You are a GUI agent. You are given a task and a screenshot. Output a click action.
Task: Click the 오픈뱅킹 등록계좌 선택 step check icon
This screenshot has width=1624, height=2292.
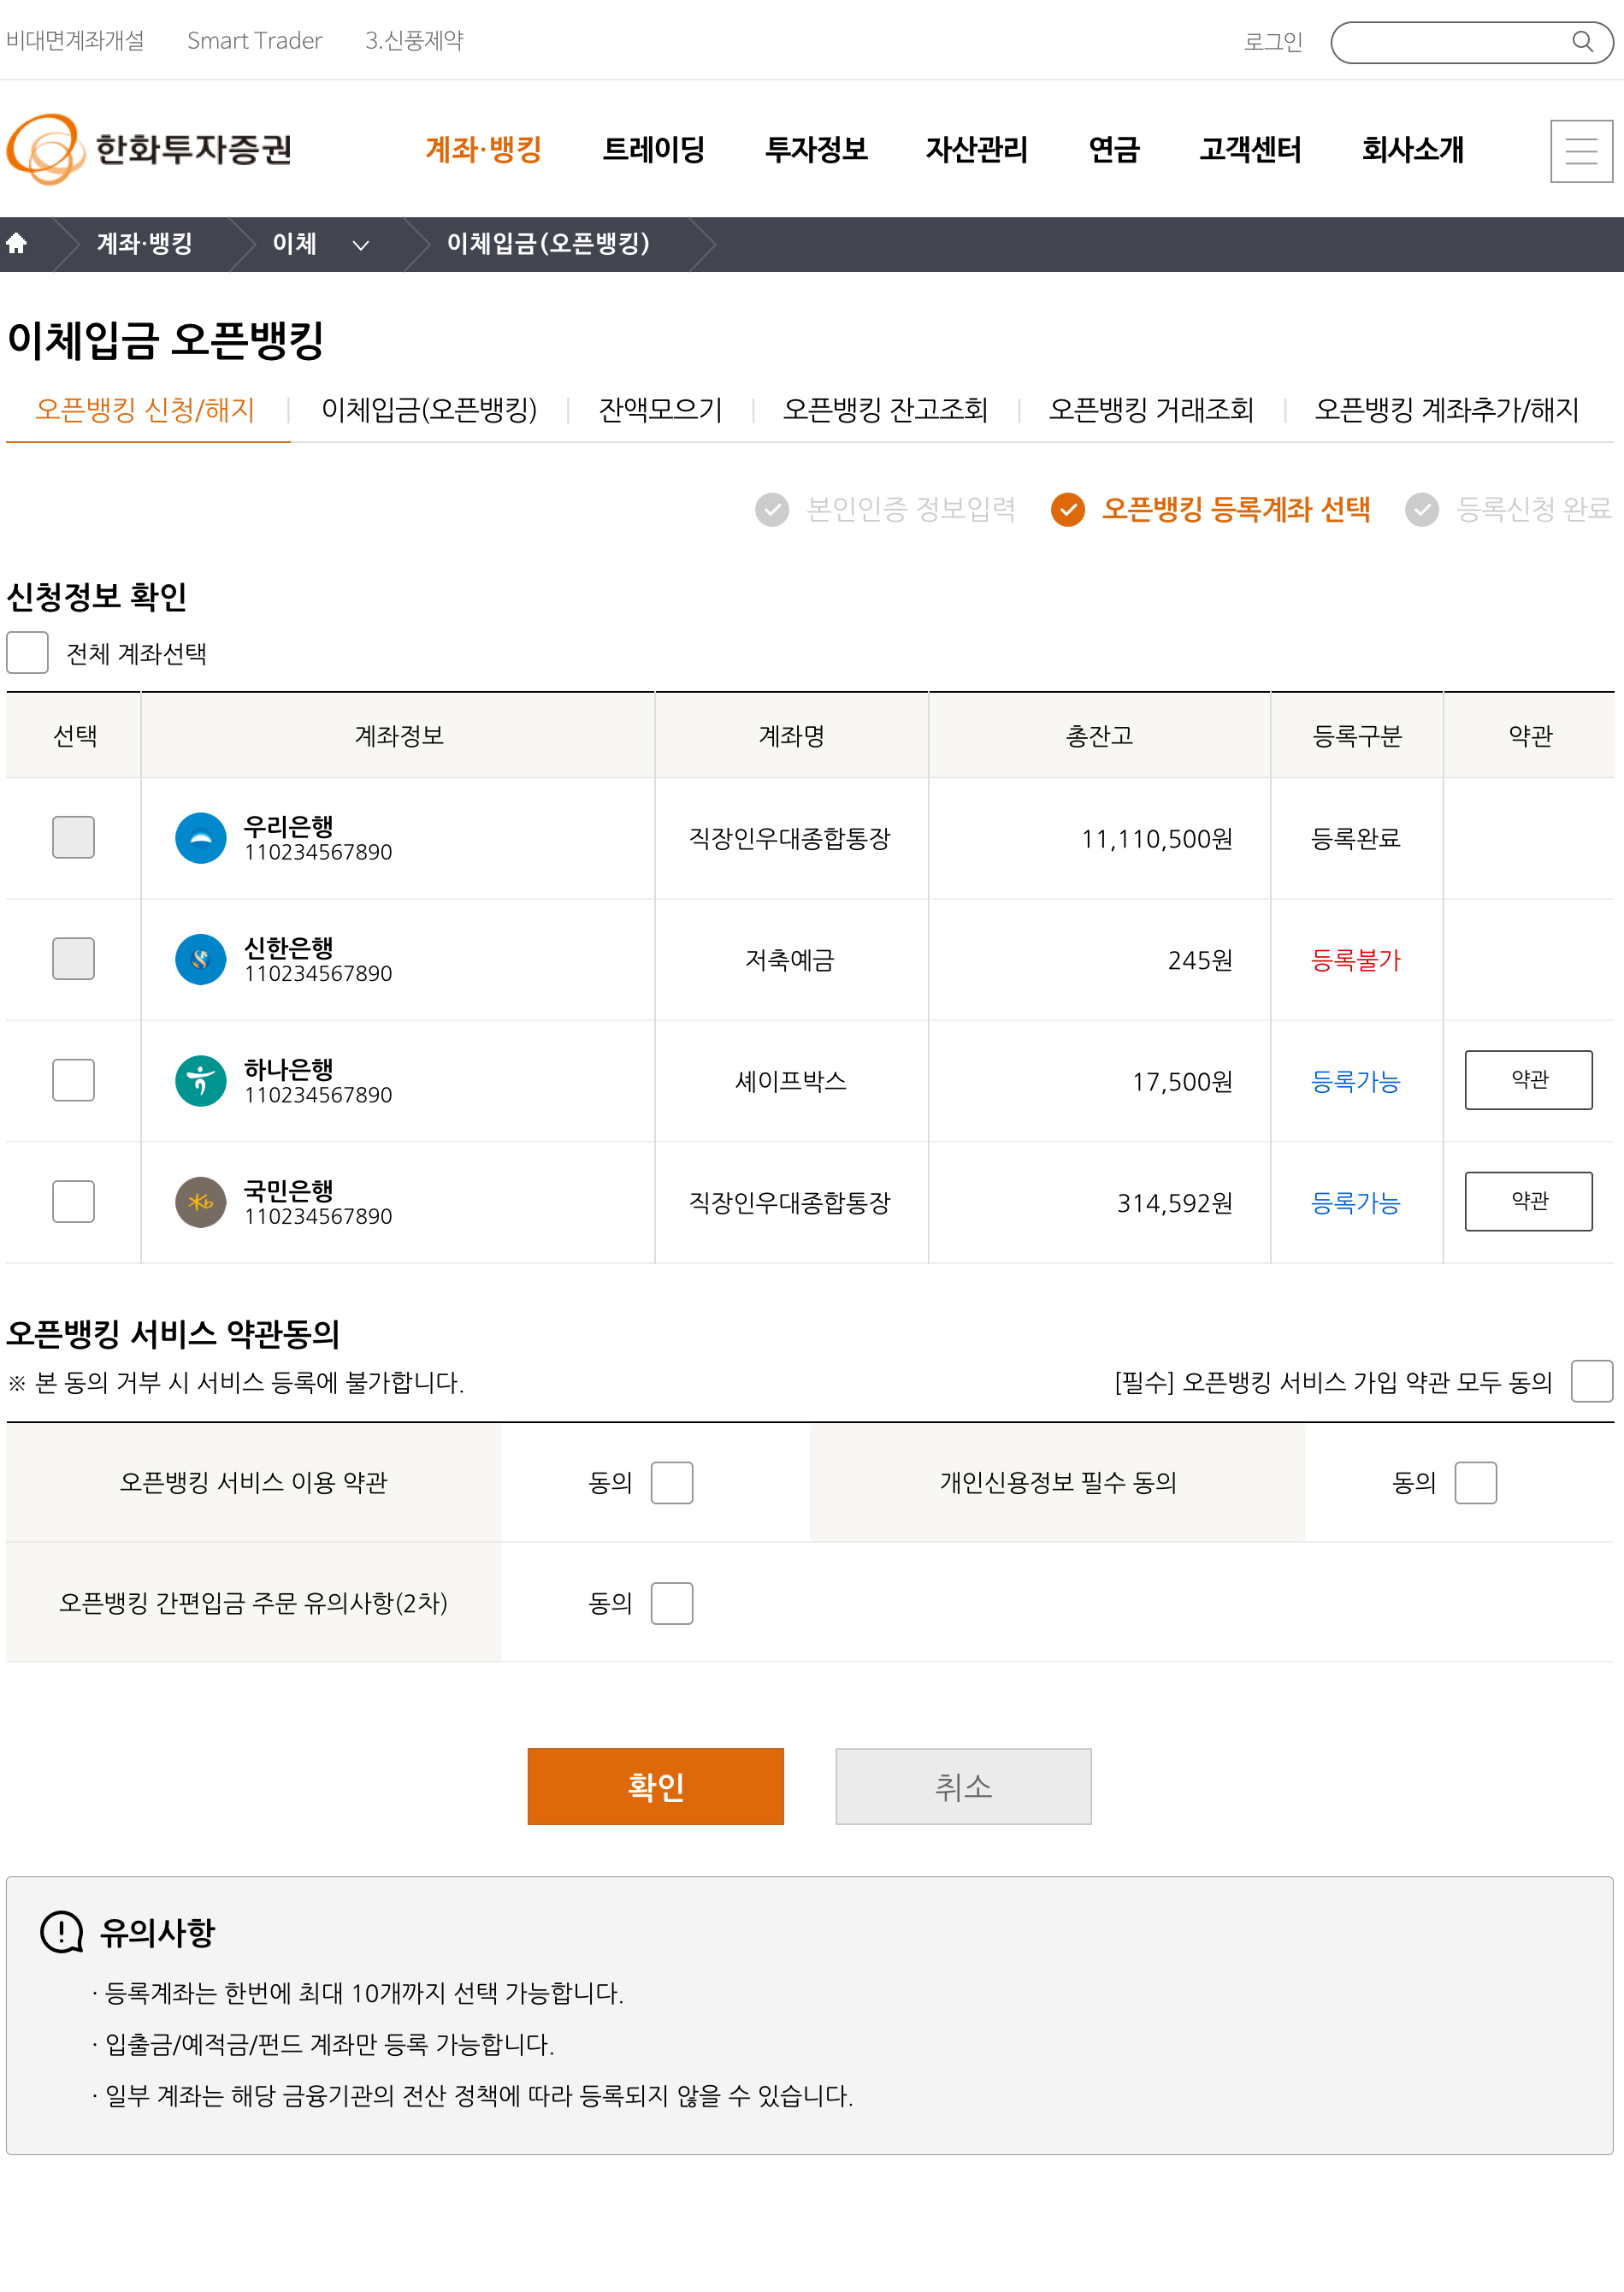[x=1068, y=509]
